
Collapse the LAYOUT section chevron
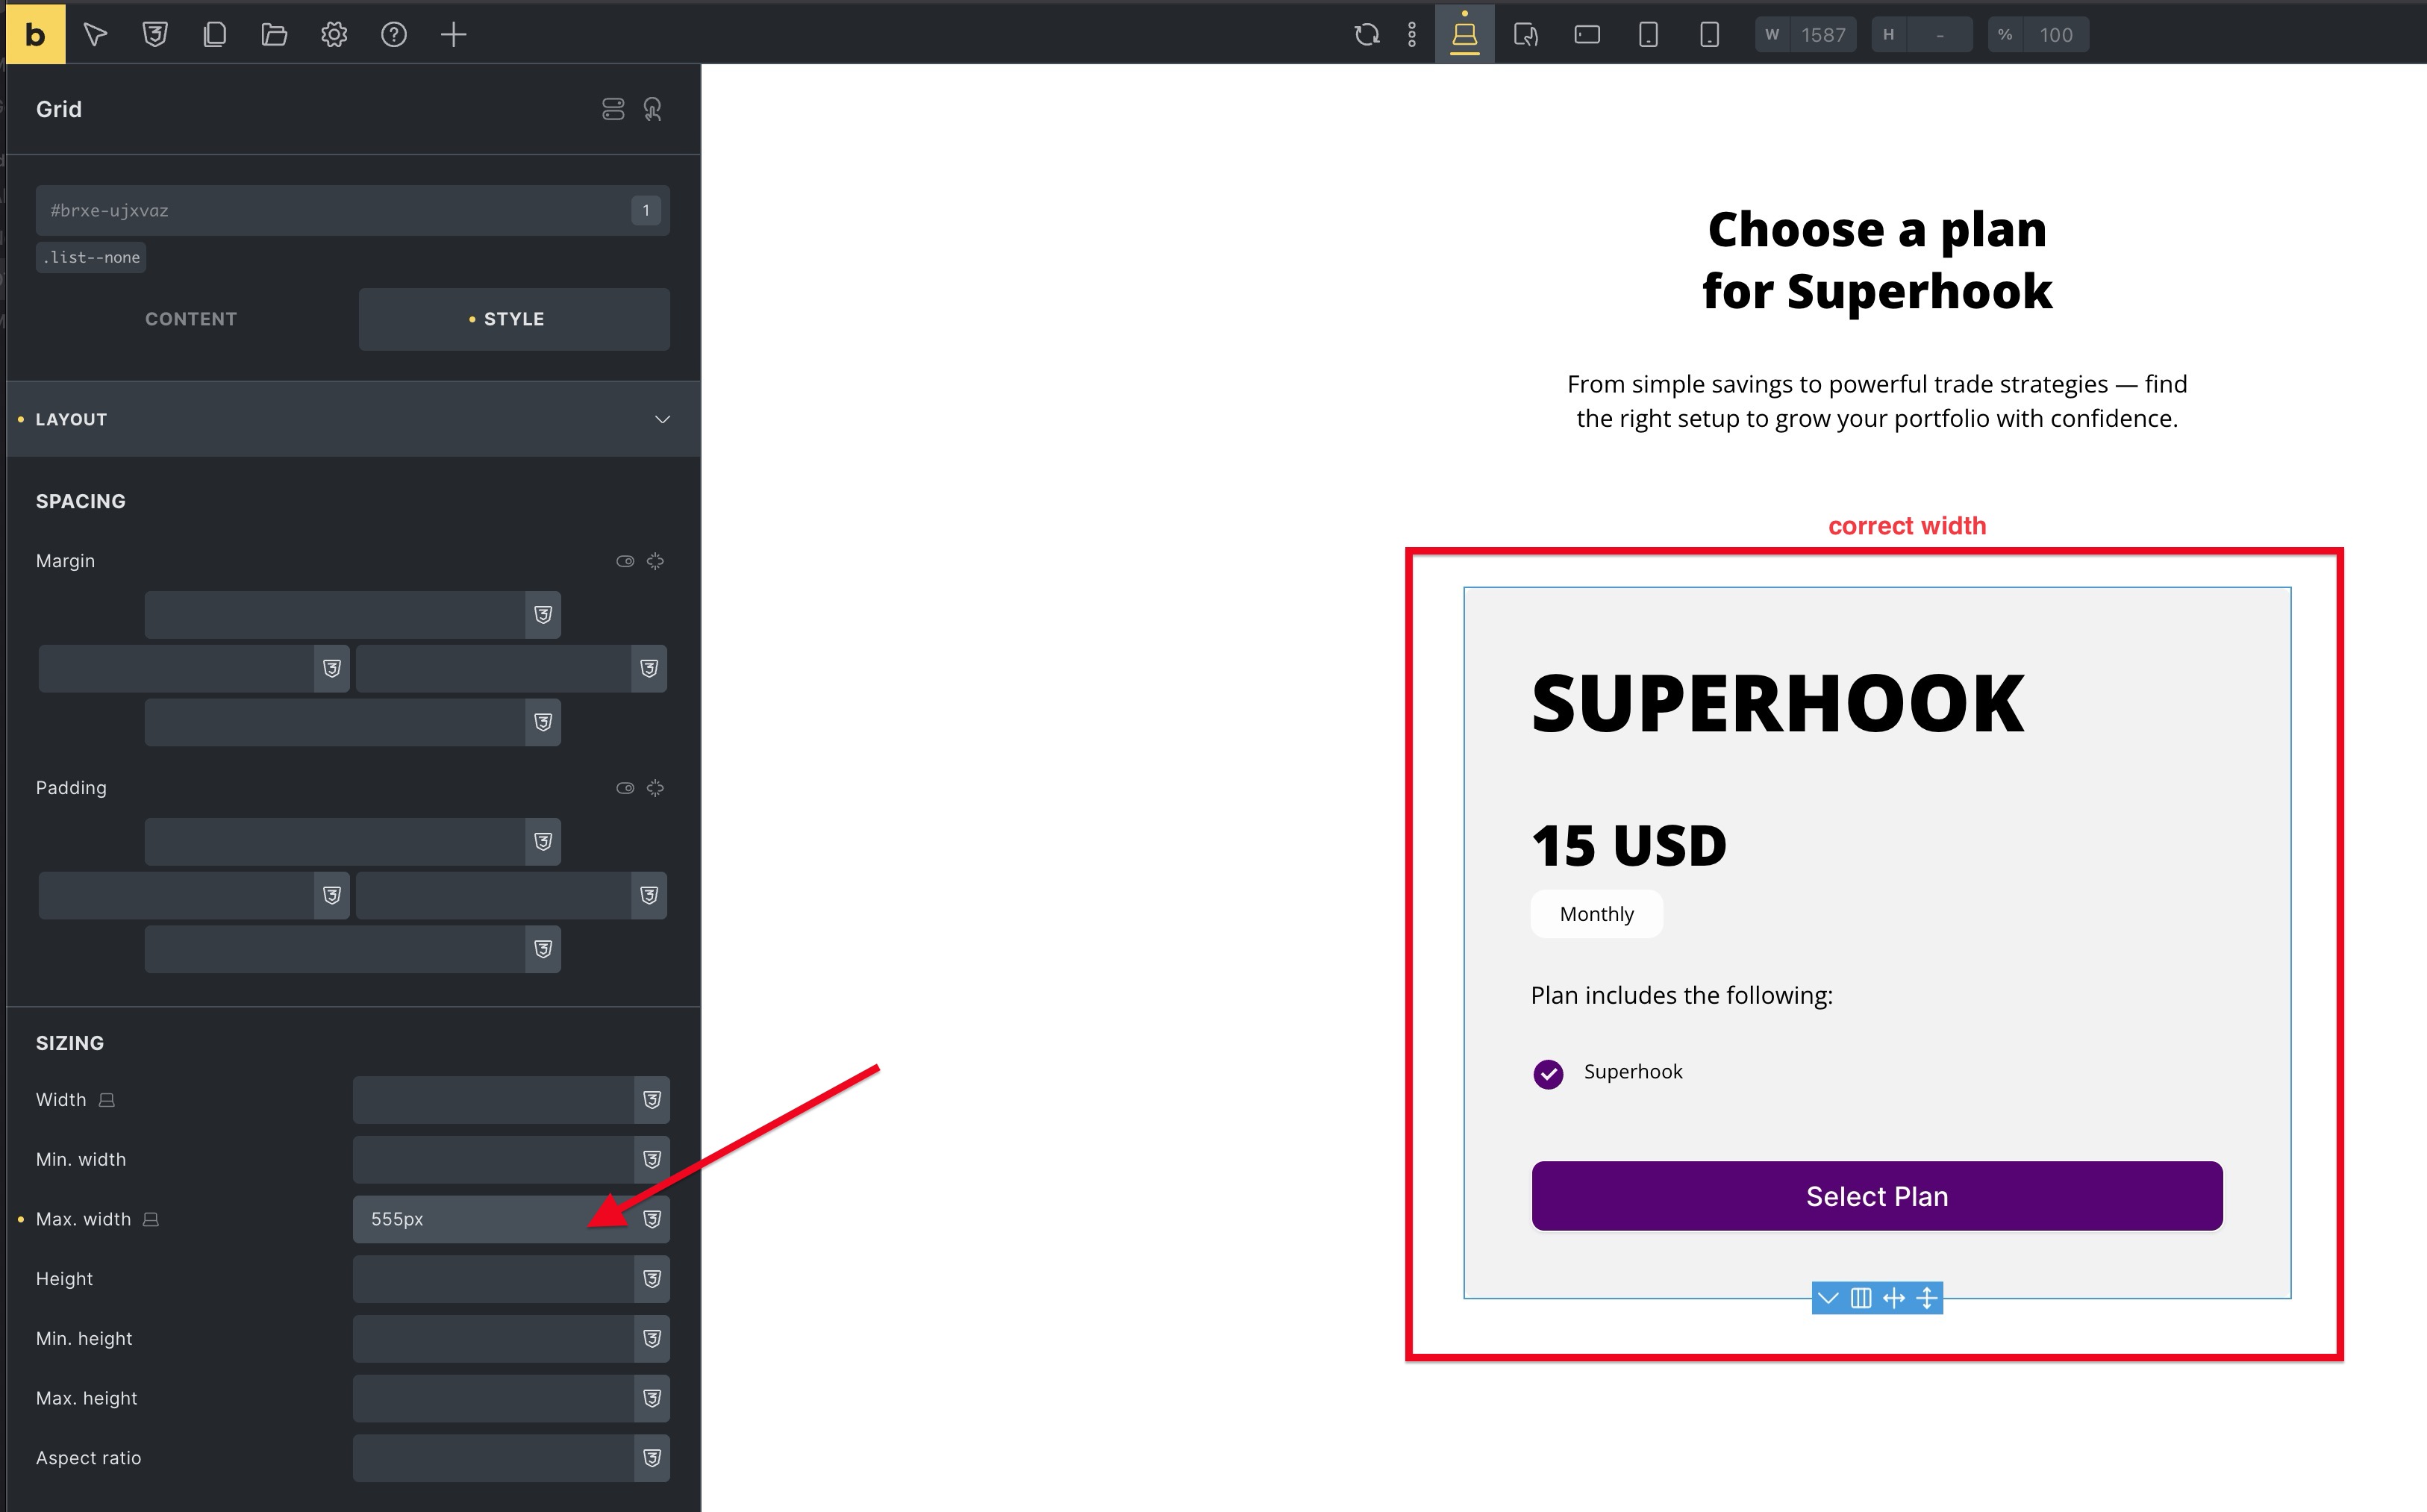[662, 419]
